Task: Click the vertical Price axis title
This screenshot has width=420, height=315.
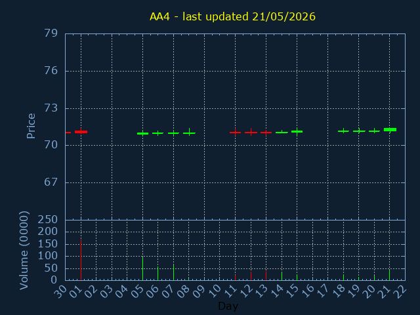Action: pyautogui.click(x=31, y=126)
